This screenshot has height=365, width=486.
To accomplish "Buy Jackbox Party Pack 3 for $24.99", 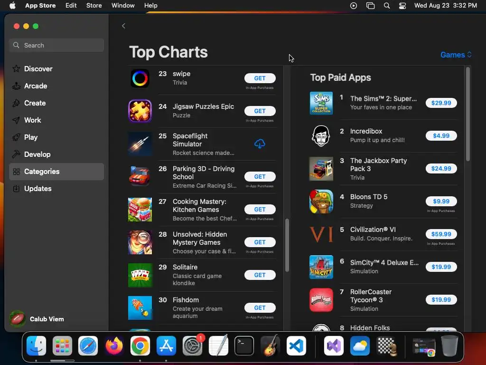I will coord(441,169).
